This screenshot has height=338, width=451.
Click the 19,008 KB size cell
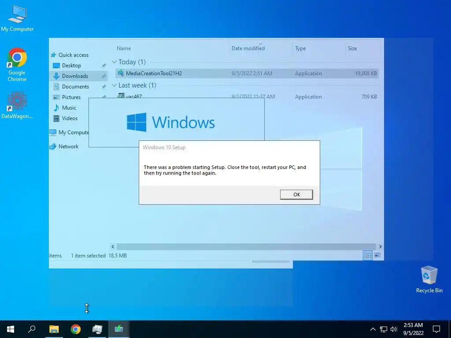(x=366, y=73)
